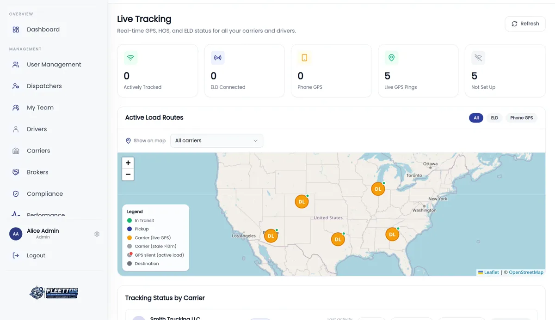Select the All route filter

[x=476, y=118]
